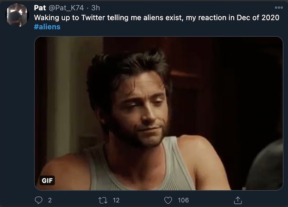288x207 pixels.
Task: Open Pat's profile picture avatar
Action: click(x=17, y=15)
